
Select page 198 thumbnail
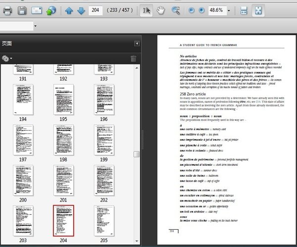click(63, 139)
